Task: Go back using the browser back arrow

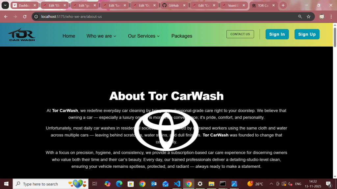Action: pos(6,16)
